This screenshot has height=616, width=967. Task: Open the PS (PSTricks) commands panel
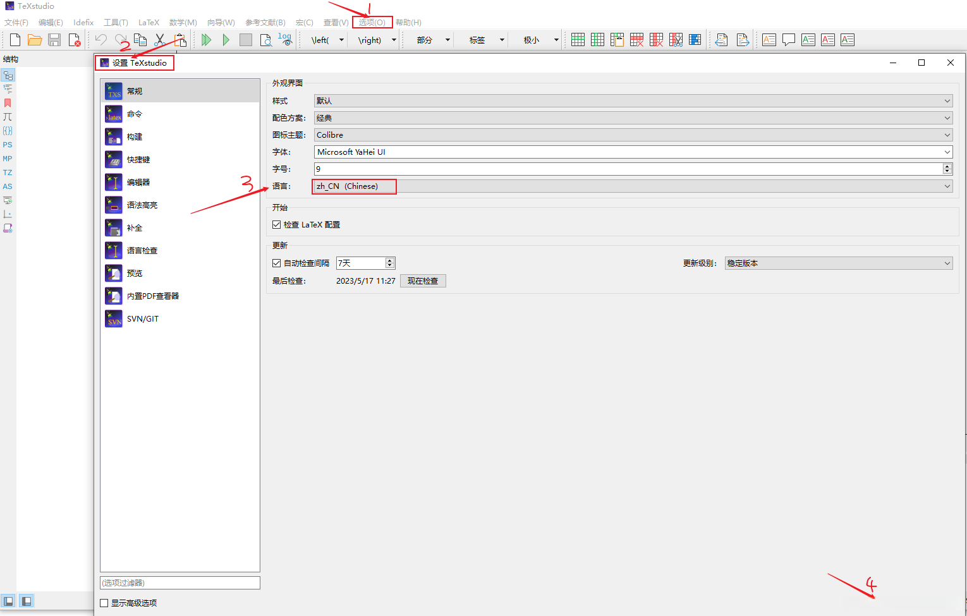click(x=8, y=145)
